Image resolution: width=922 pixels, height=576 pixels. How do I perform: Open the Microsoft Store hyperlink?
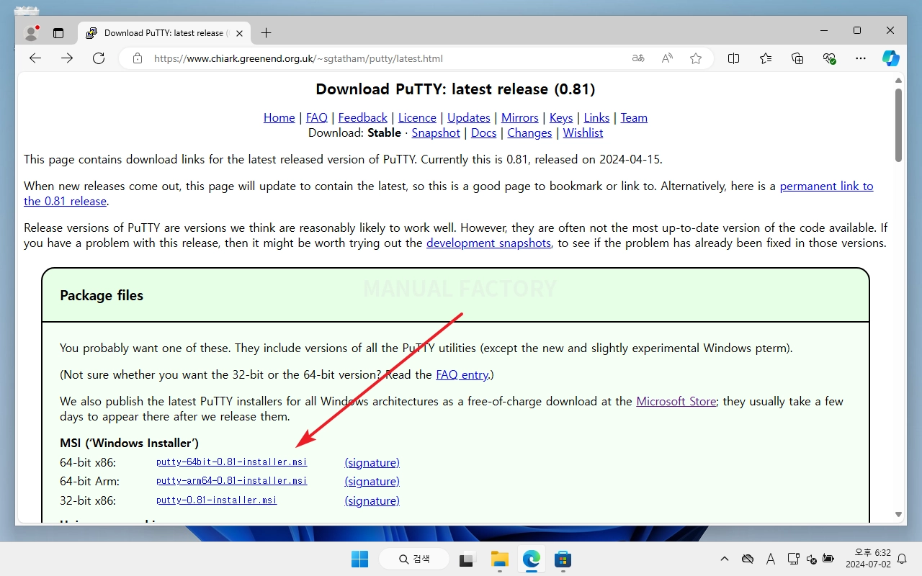(676, 401)
